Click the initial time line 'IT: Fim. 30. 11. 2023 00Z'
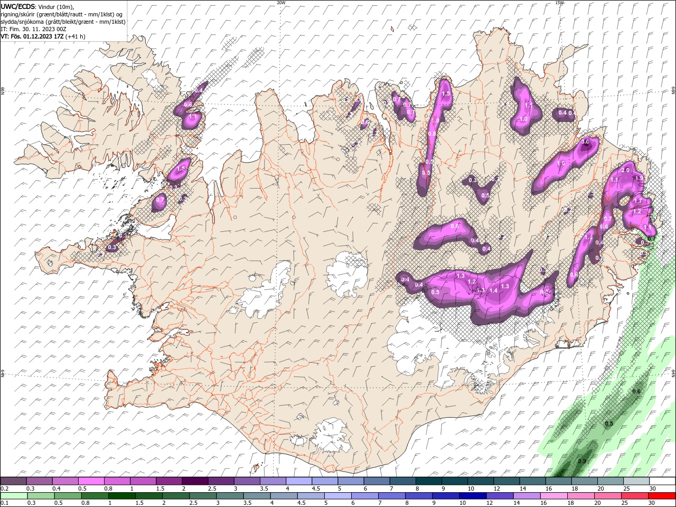676x507 pixels. [x=33, y=29]
